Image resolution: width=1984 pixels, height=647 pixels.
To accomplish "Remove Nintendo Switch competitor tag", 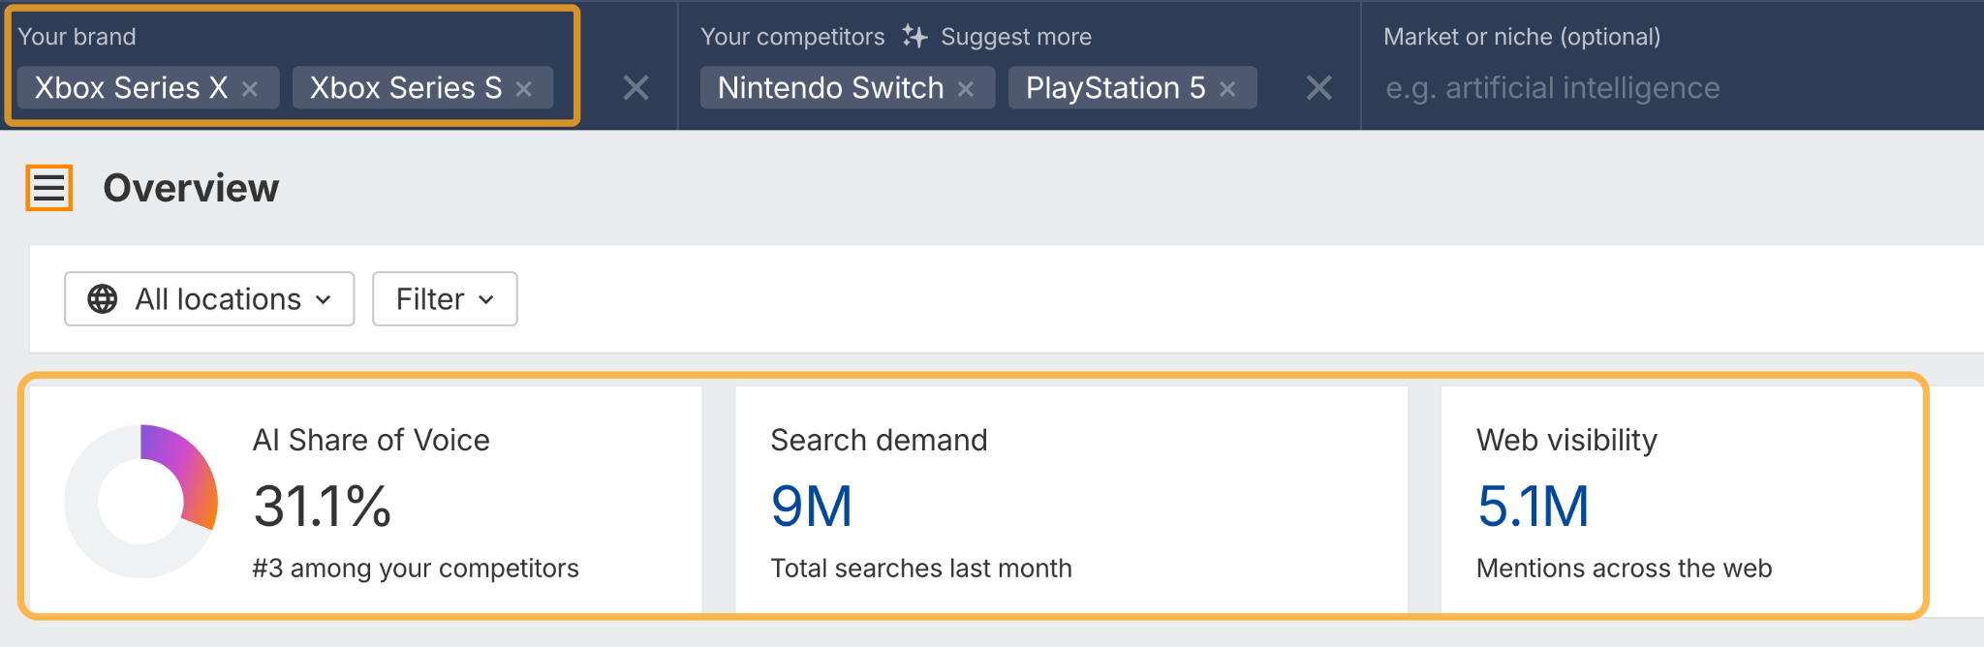I will click(966, 89).
